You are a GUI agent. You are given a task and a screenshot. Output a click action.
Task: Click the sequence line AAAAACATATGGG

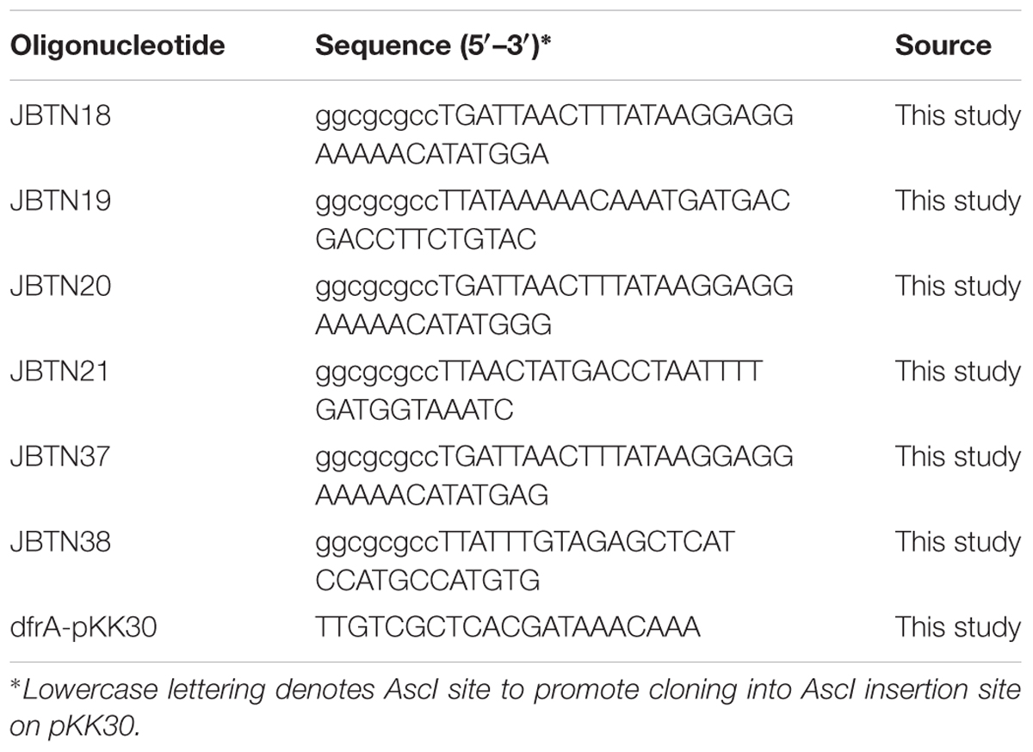434,324
